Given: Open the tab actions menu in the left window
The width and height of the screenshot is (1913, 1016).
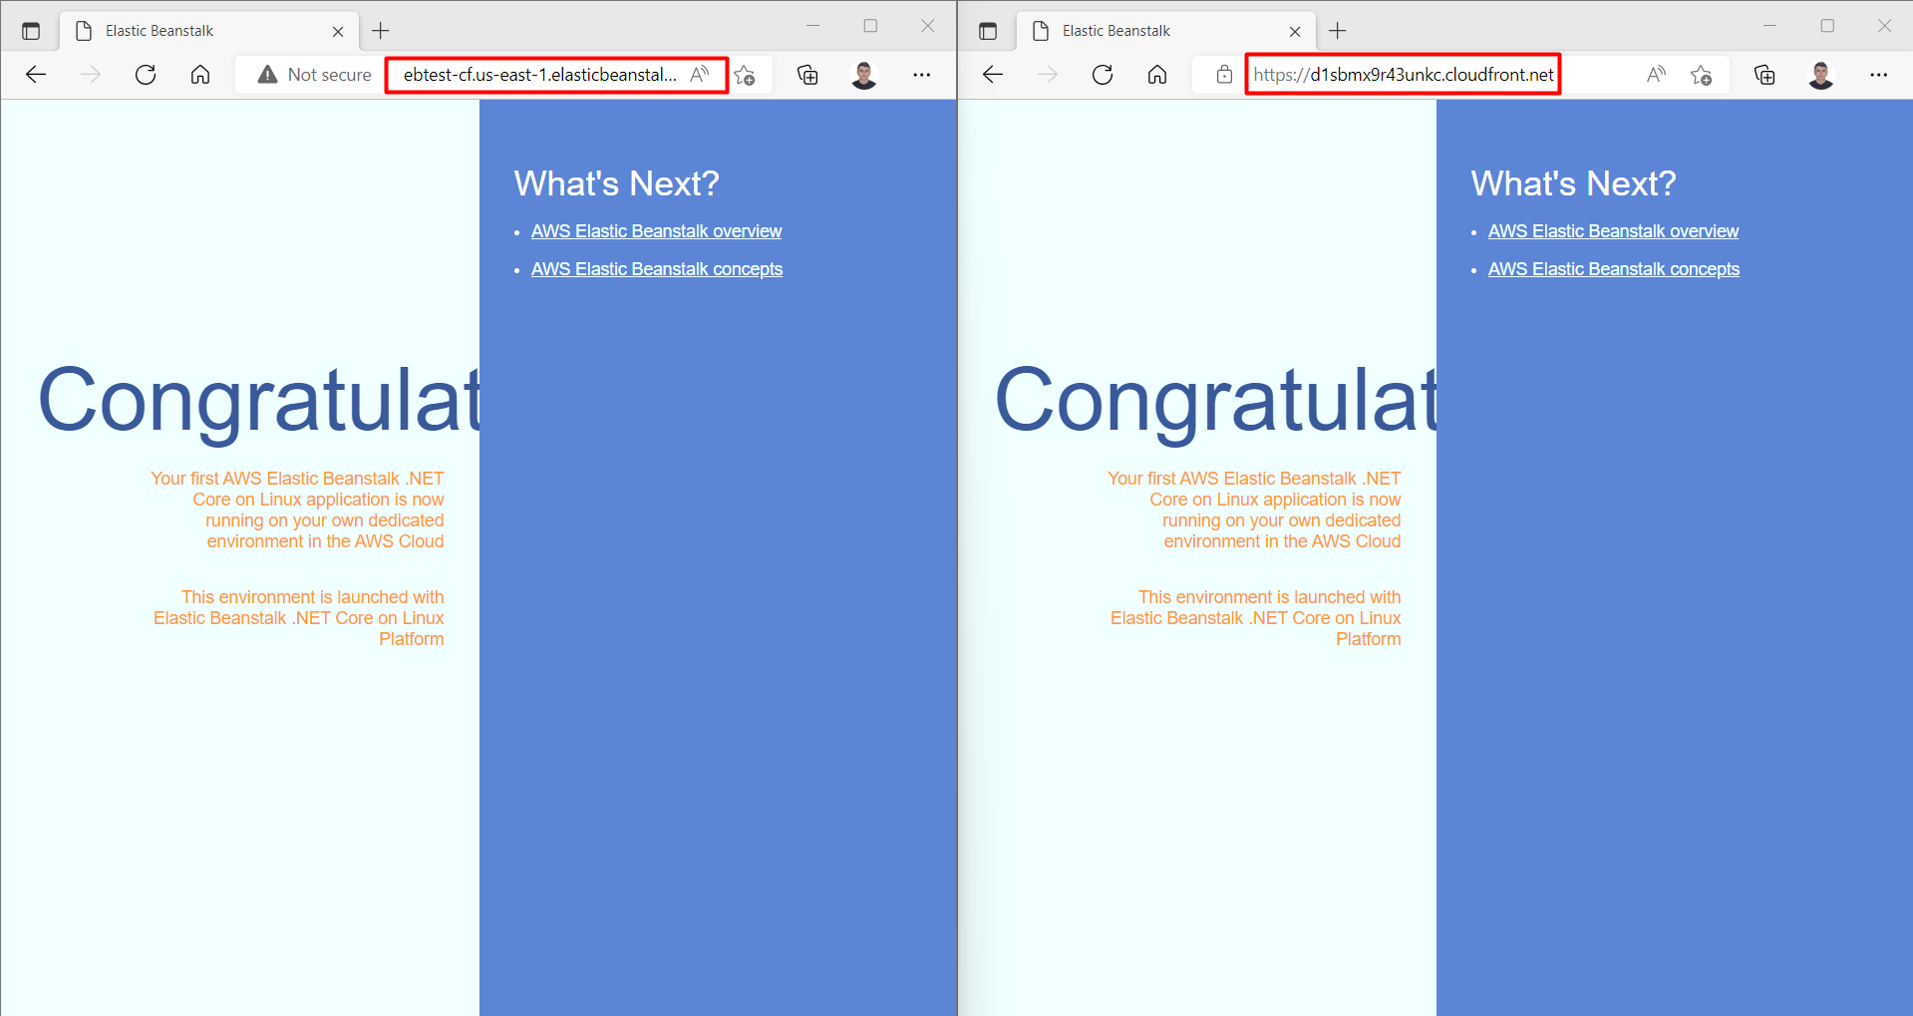Looking at the screenshot, I should pos(31,30).
